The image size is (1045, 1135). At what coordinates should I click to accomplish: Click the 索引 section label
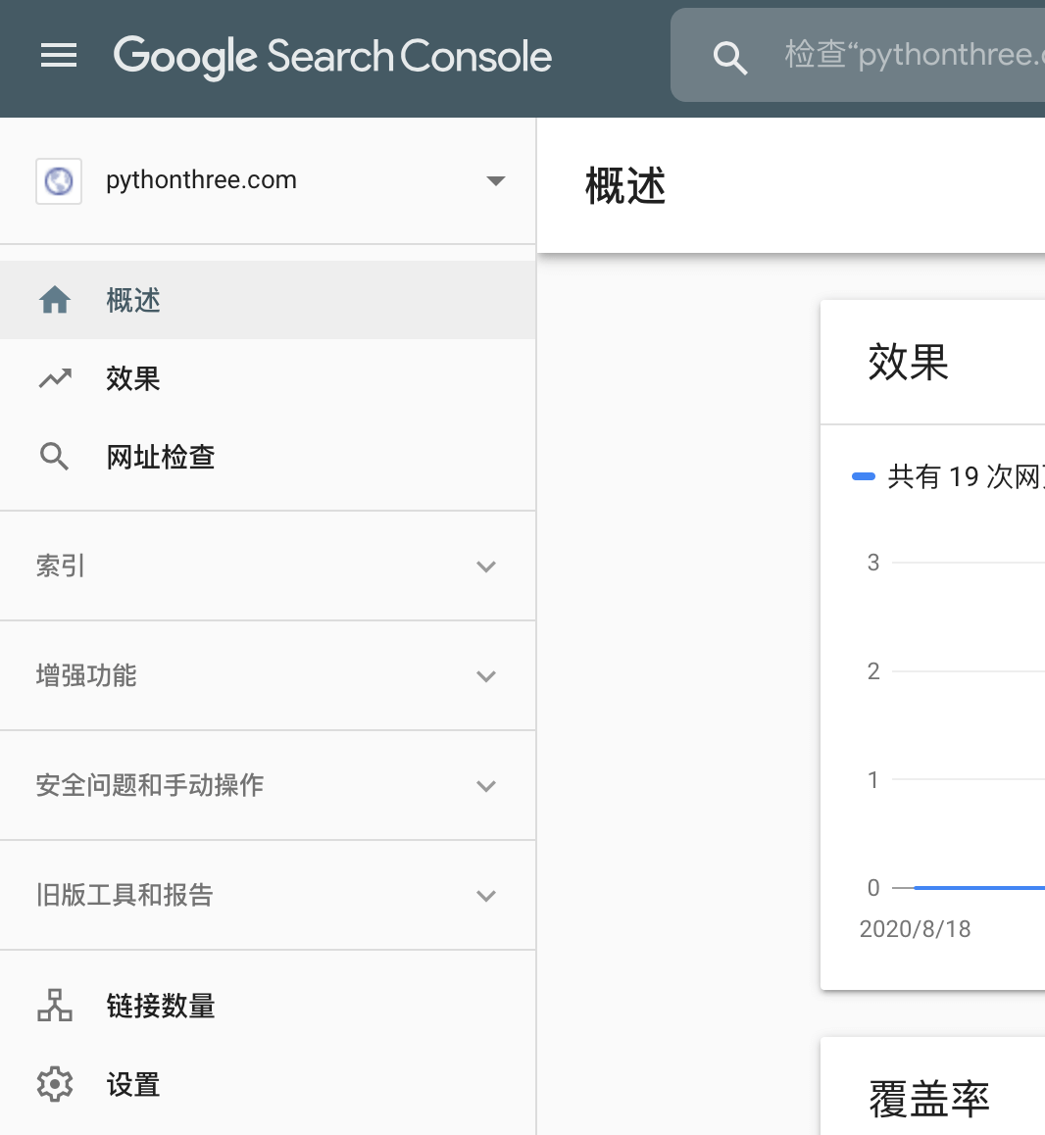pos(60,566)
